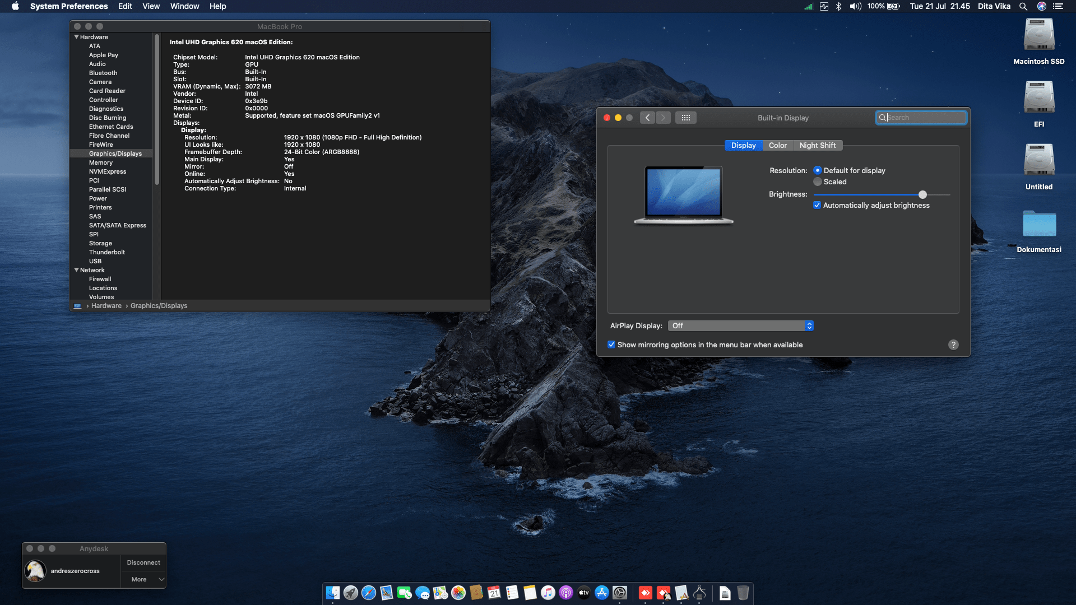Open the View menu
Image resolution: width=1076 pixels, height=605 pixels.
pyautogui.click(x=151, y=6)
